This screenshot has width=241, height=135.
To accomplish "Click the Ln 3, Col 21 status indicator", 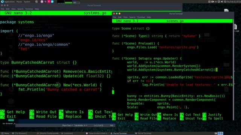I will click(99, 125).
